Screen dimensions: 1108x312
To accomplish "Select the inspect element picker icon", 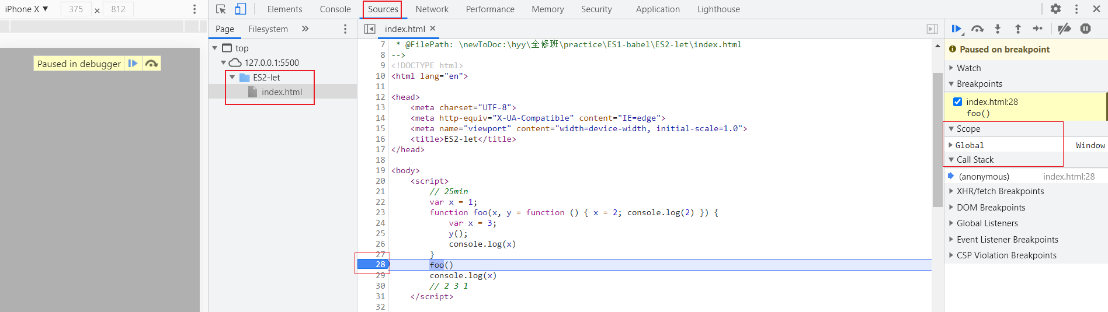I will click(x=221, y=9).
